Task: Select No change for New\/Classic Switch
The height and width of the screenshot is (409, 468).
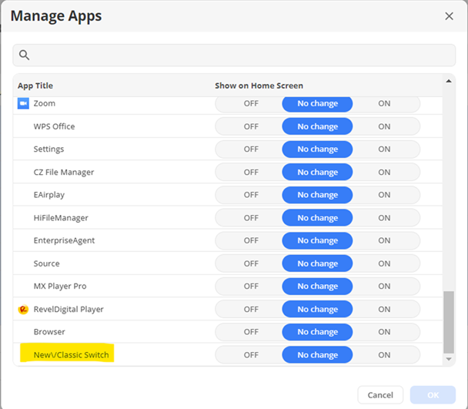Action: tap(317, 355)
